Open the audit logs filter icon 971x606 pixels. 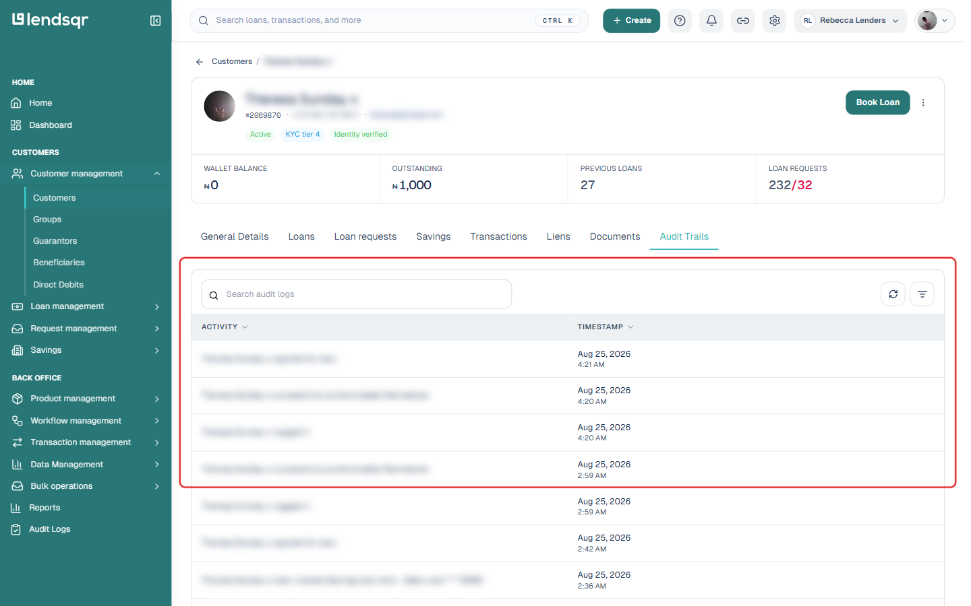[x=922, y=294]
